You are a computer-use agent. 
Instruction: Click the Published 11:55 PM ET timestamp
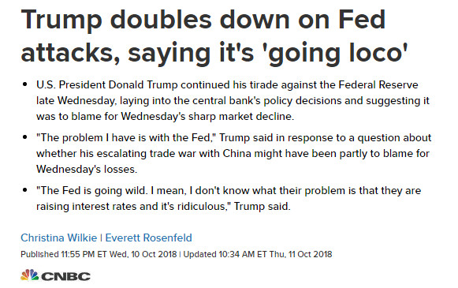click(x=99, y=254)
